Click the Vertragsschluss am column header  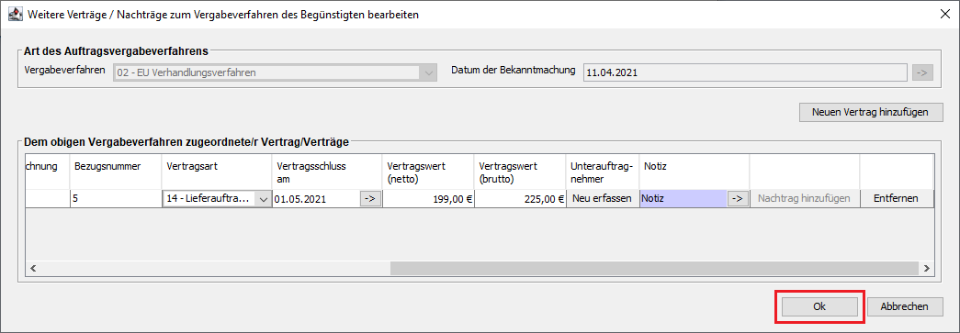click(327, 172)
